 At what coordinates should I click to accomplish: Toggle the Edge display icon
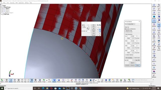[25, 80]
